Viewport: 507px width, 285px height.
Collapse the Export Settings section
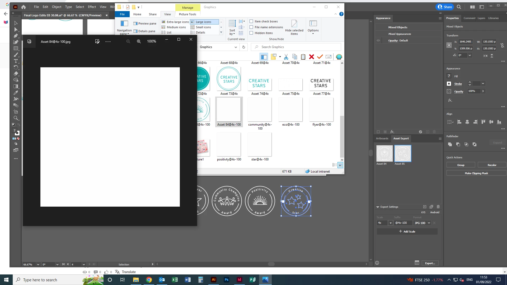tap(378, 207)
